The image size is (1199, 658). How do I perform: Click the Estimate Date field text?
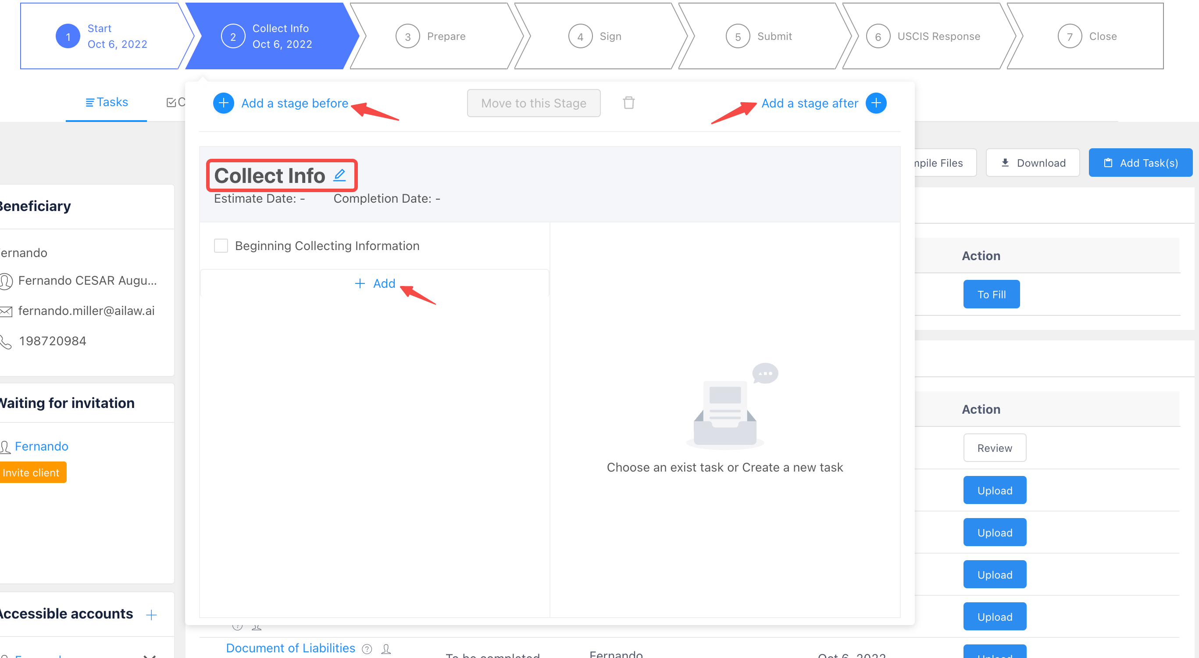[x=259, y=198]
